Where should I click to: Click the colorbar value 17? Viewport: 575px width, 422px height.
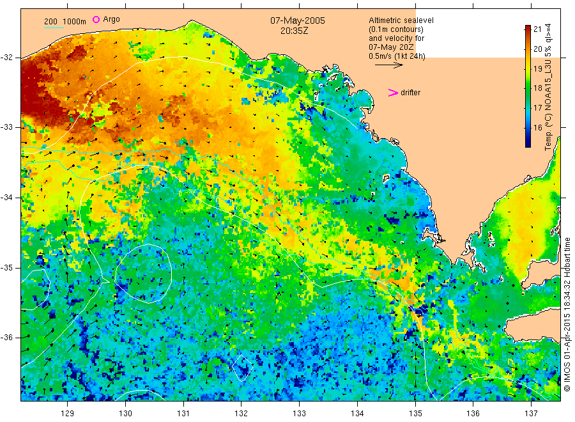(537, 108)
